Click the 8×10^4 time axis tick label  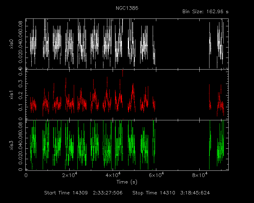coord(200,175)
